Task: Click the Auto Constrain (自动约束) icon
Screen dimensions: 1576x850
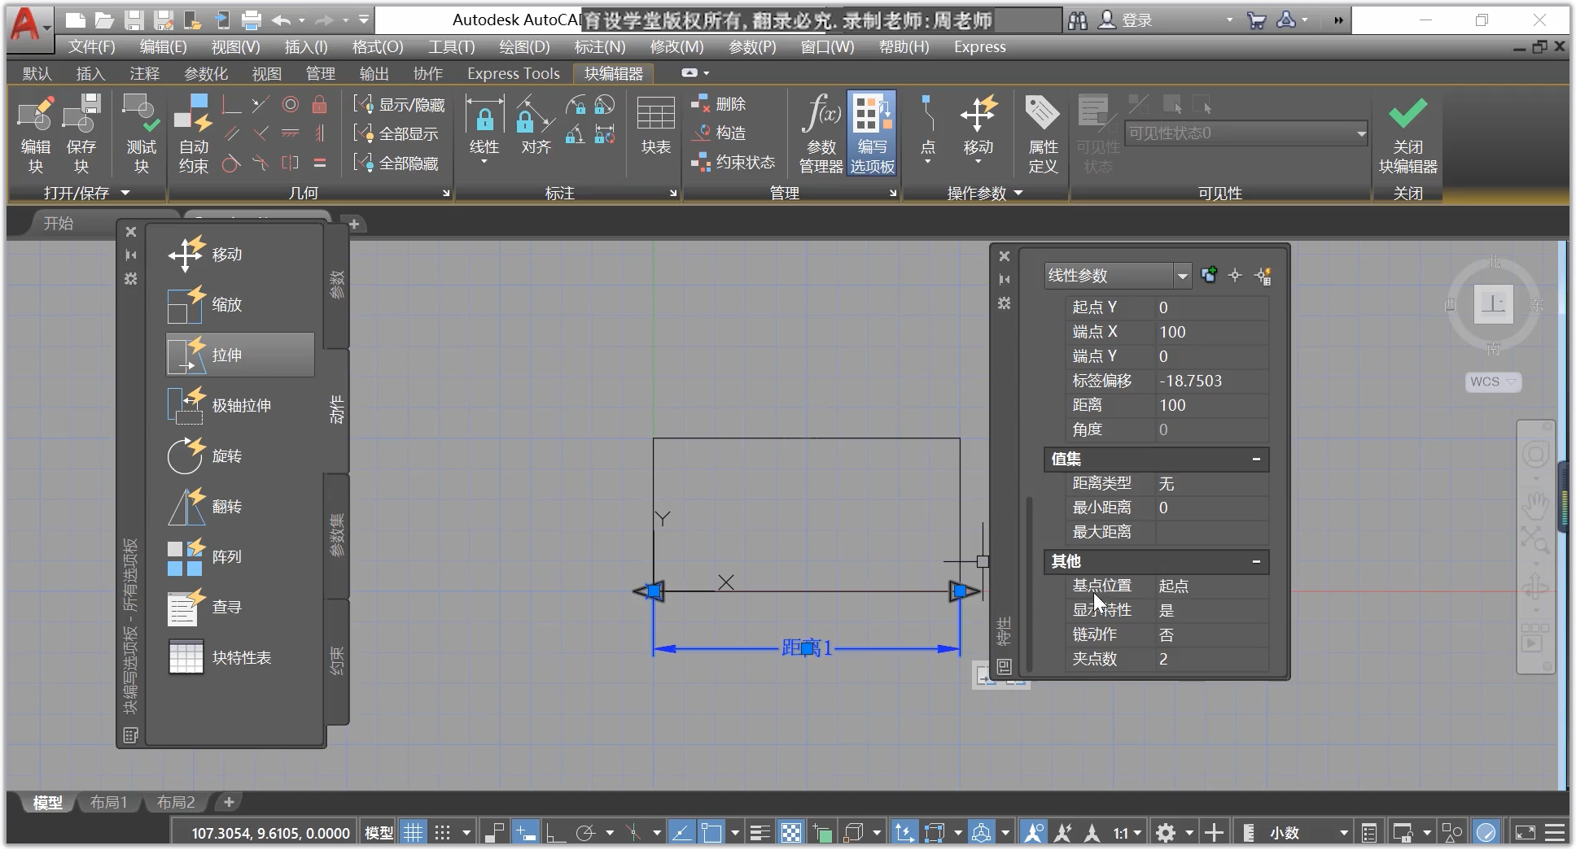Action: [194, 134]
